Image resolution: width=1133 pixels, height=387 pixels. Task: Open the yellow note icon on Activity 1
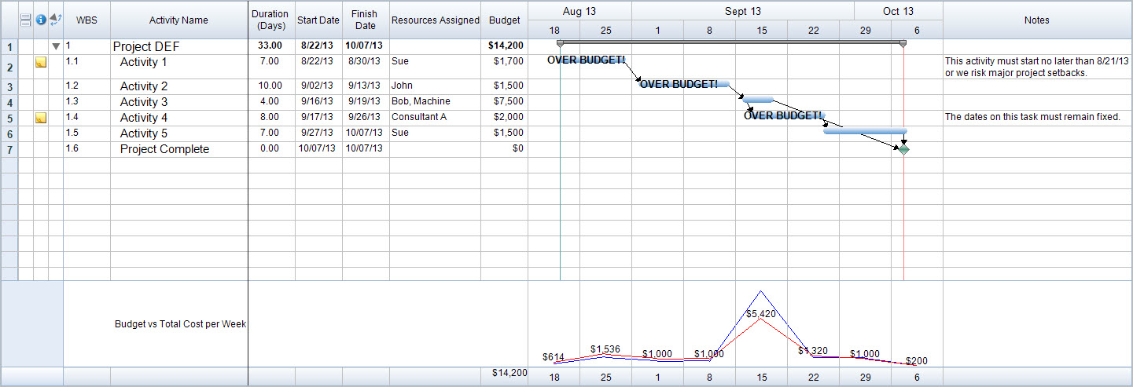(x=41, y=62)
